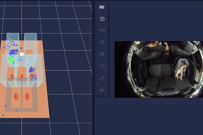203x135 pixels.
Task: Click the blue point cluster near zone 5
Action: click(x=31, y=70)
